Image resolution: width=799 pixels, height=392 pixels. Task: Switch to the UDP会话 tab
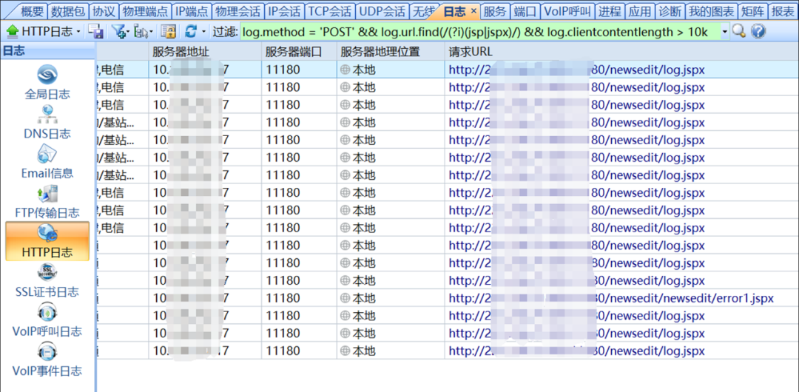click(381, 11)
